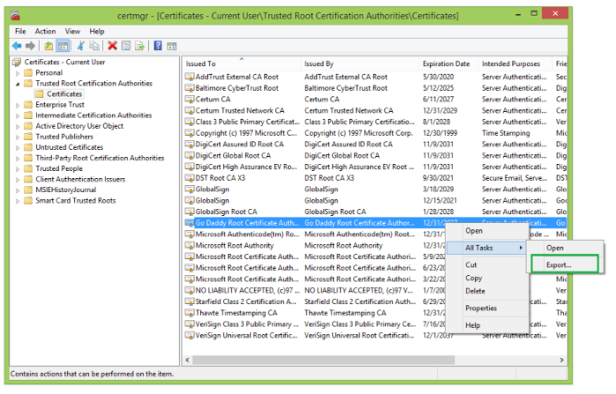The width and height of the screenshot is (616, 394).
Task: Select Properties in the context menu
Action: click(488, 308)
